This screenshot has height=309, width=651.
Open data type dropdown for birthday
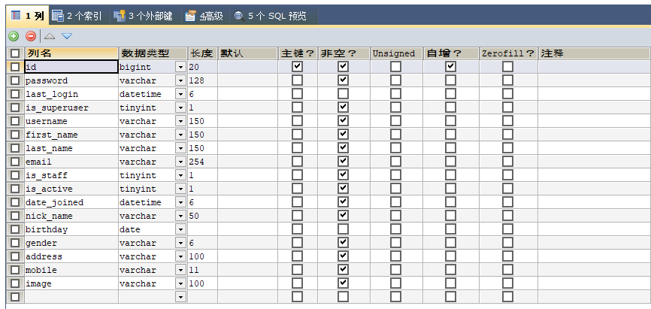(x=181, y=229)
